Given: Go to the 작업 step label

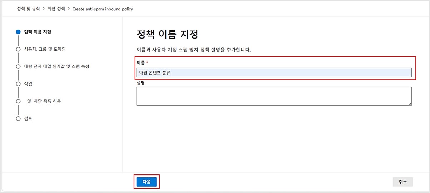Looking at the screenshot, I should point(28,84).
